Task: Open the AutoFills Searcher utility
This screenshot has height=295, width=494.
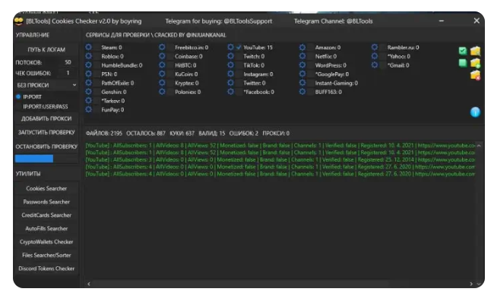Action: 46,228
